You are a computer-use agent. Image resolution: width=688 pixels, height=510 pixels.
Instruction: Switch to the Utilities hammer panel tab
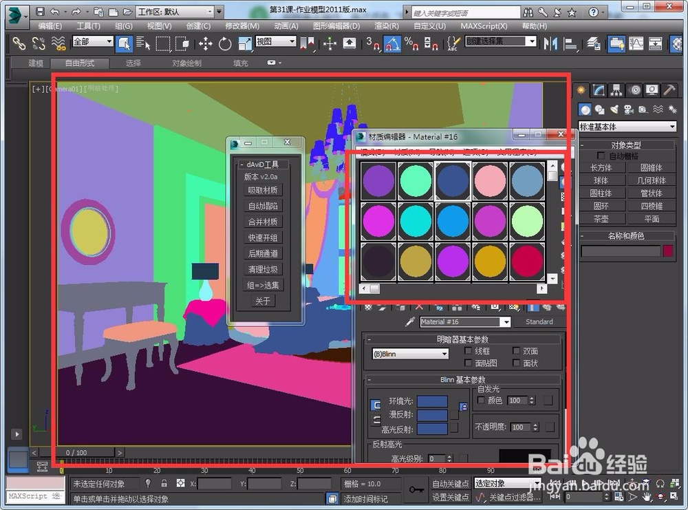click(x=669, y=90)
